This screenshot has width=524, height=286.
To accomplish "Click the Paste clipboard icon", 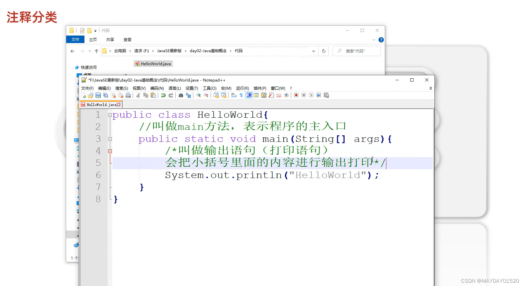I will (153, 95).
